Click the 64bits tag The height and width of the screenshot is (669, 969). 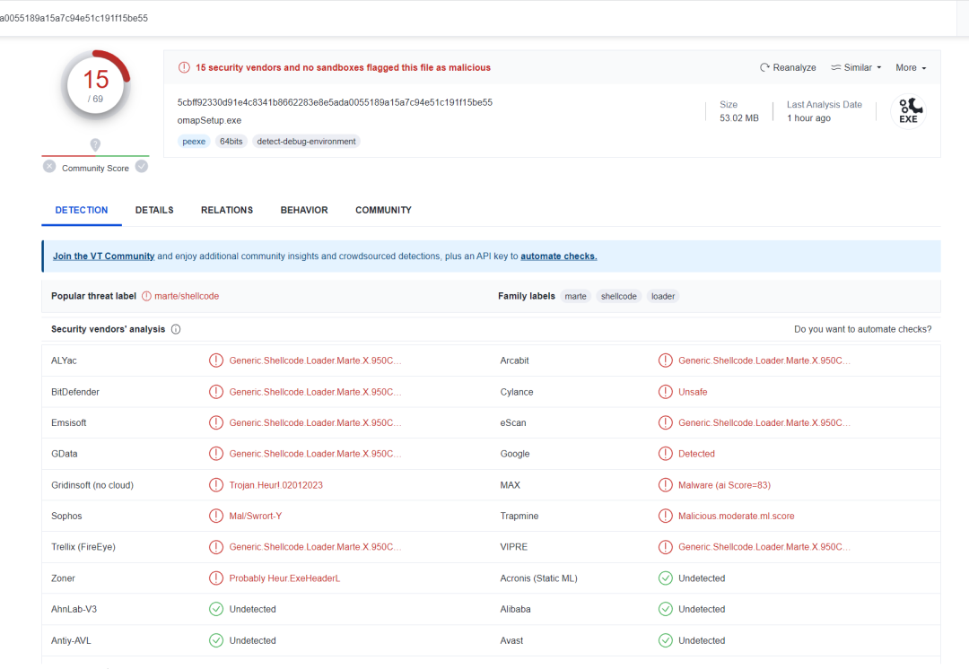(231, 142)
